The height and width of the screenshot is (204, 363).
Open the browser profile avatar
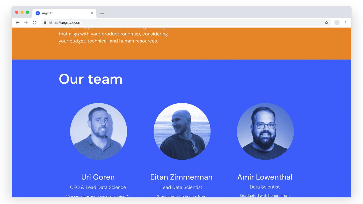coord(337,23)
